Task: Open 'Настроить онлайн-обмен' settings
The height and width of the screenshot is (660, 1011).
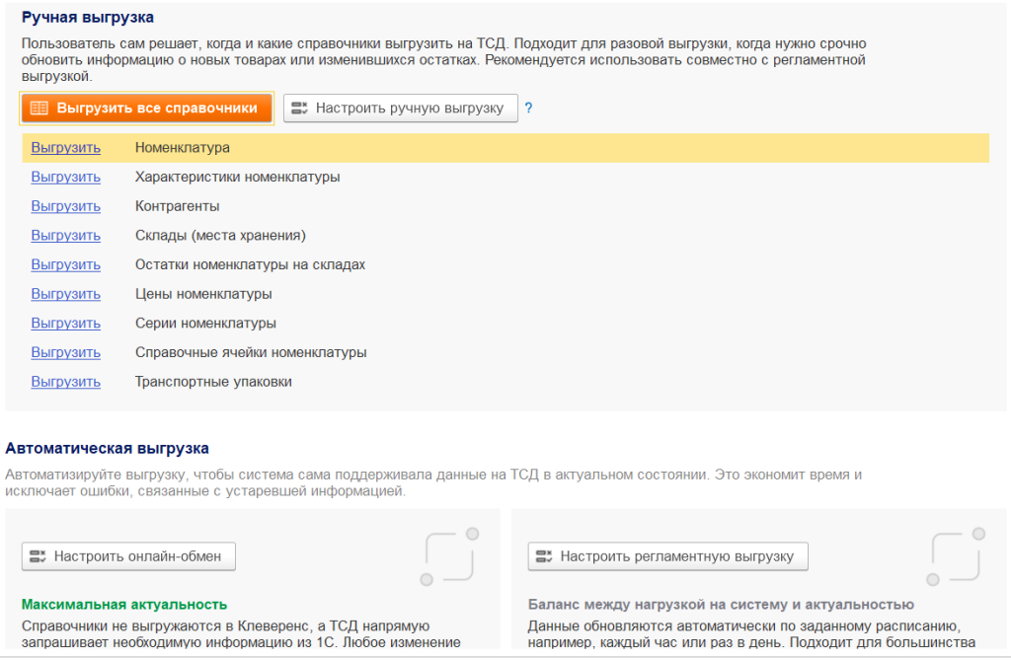Action: [x=128, y=556]
